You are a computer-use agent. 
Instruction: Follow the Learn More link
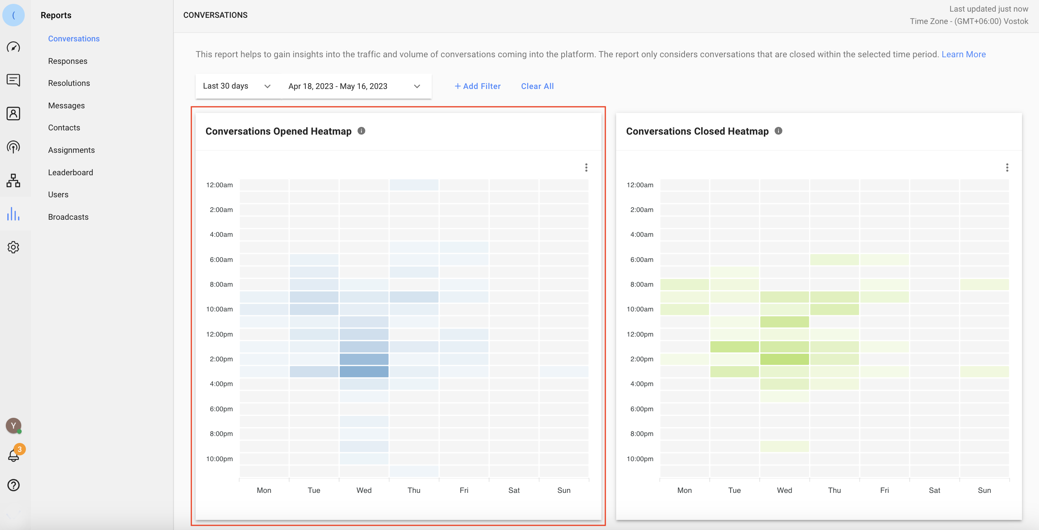(x=963, y=54)
